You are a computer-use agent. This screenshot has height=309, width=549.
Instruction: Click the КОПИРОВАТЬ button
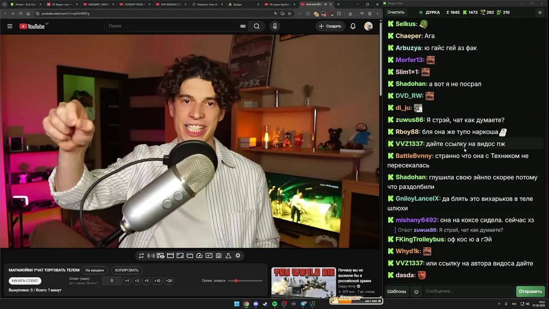pyautogui.click(x=127, y=270)
